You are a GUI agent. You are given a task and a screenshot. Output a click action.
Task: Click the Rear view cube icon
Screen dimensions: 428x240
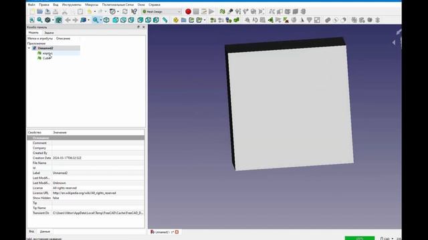pyautogui.click(x=140, y=20)
